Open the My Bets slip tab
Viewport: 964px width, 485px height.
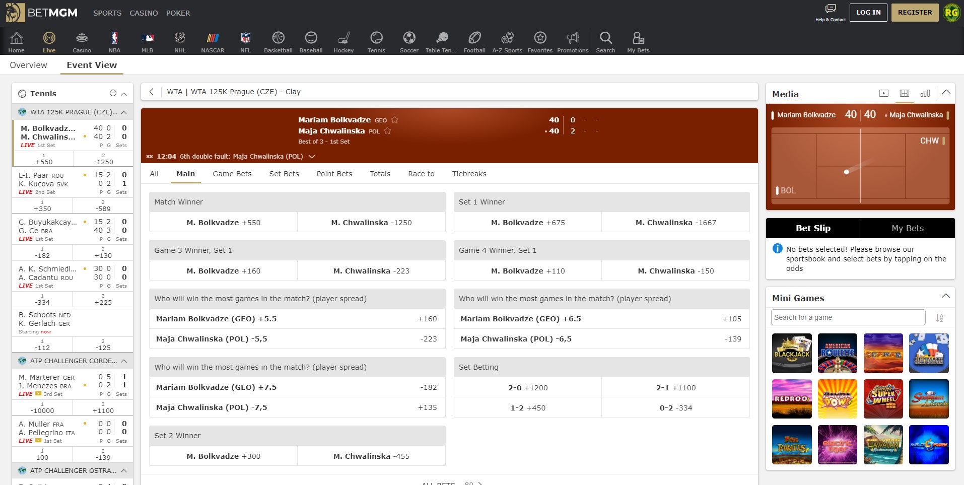908,228
